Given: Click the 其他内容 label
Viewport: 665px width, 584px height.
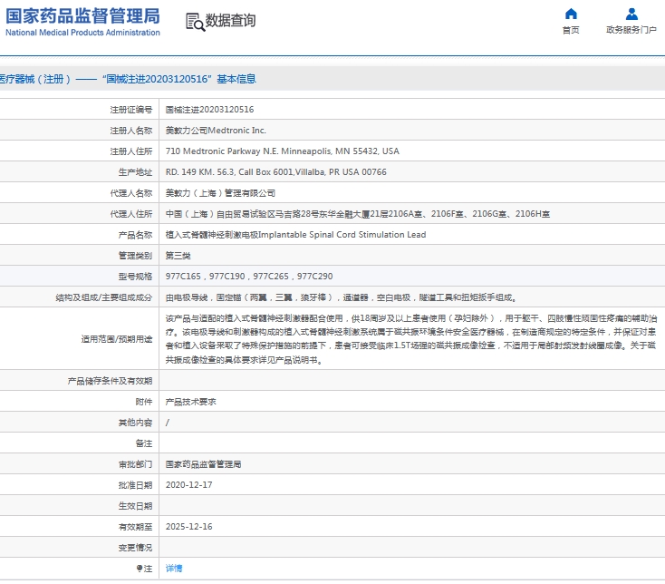Looking at the screenshot, I should tap(135, 423).
